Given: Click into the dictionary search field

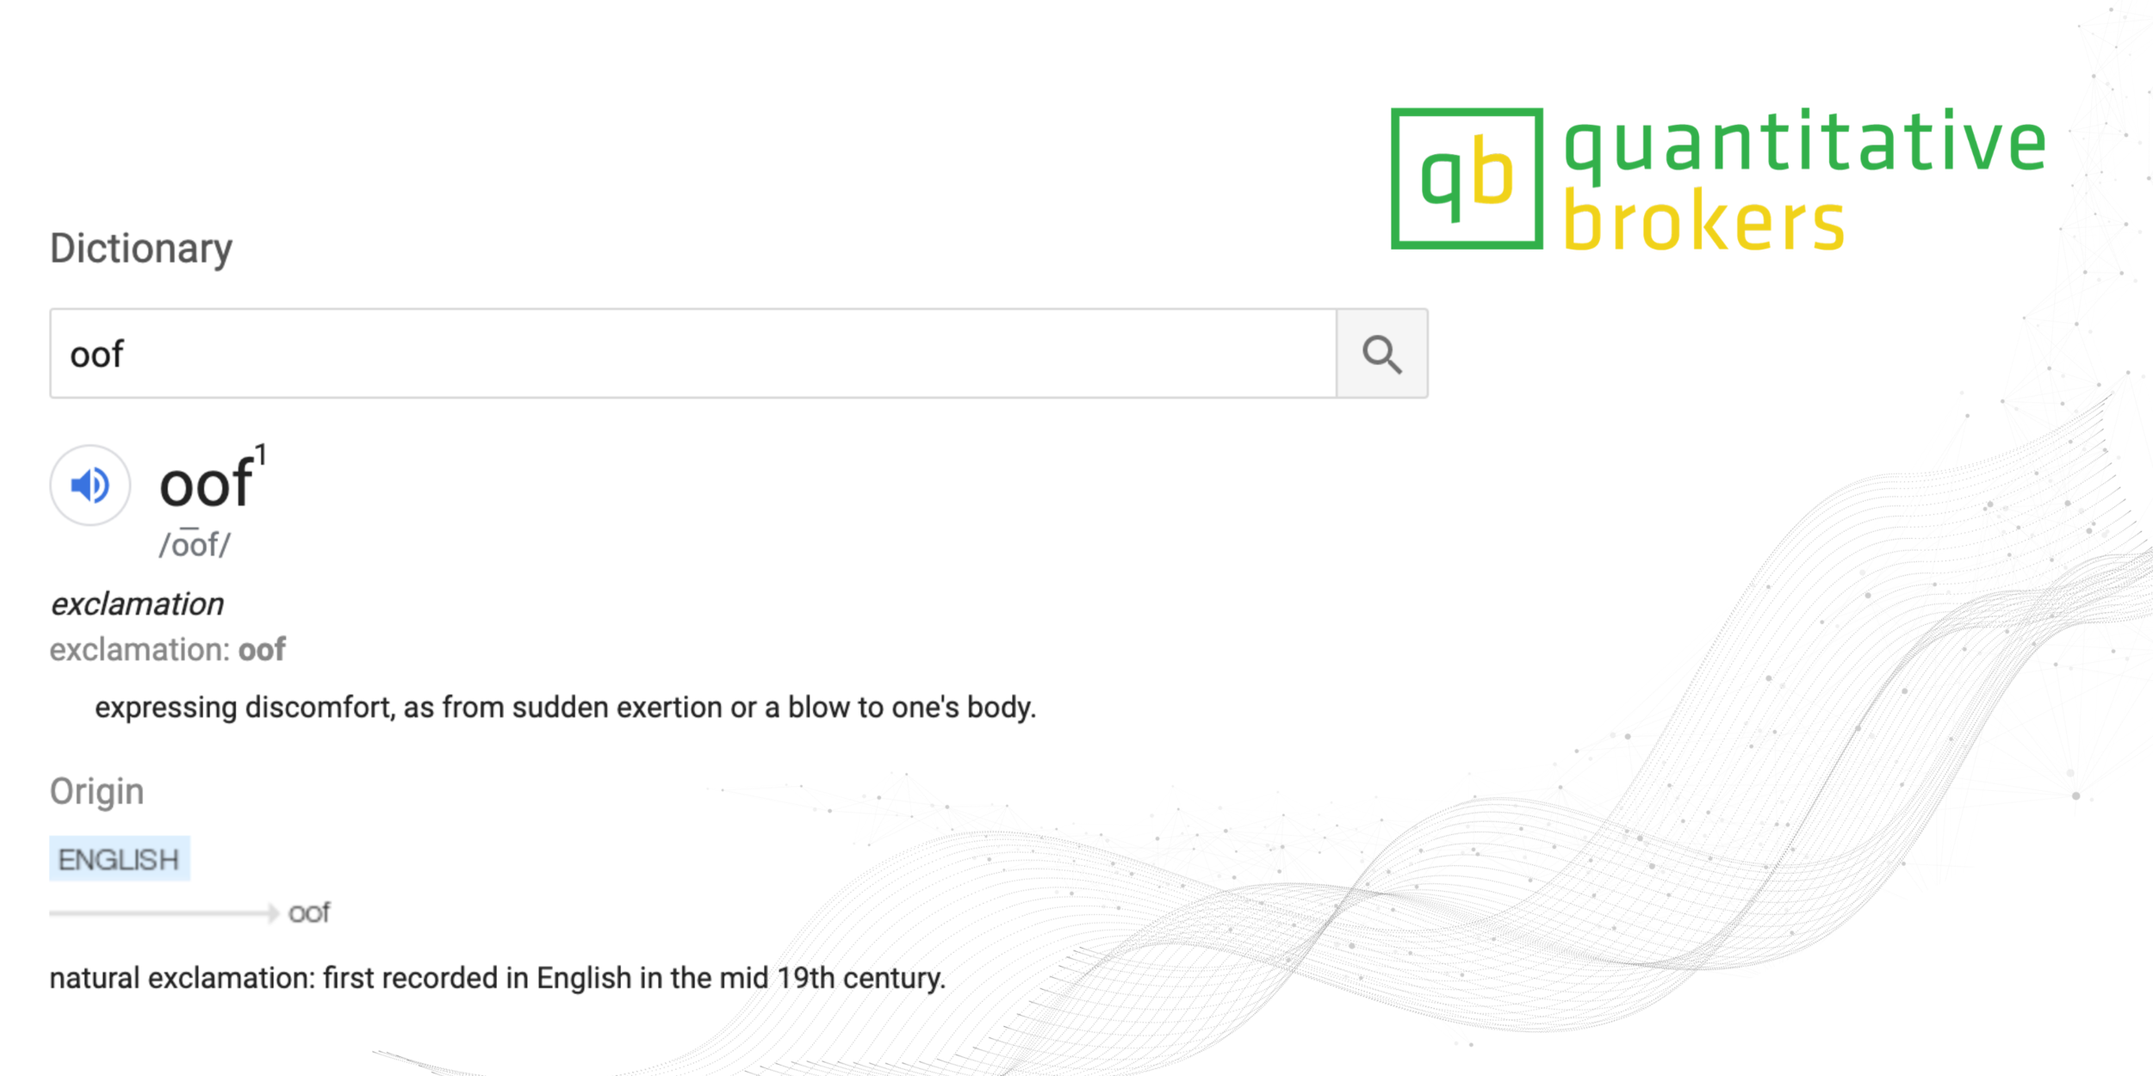Looking at the screenshot, I should tap(693, 354).
